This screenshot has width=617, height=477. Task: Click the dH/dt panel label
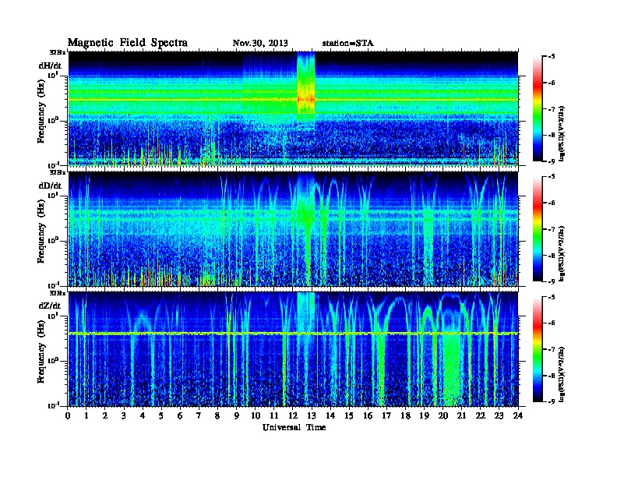click(x=50, y=65)
